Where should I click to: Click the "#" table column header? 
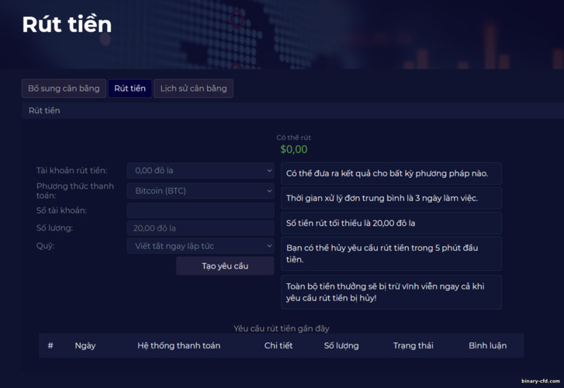50,345
